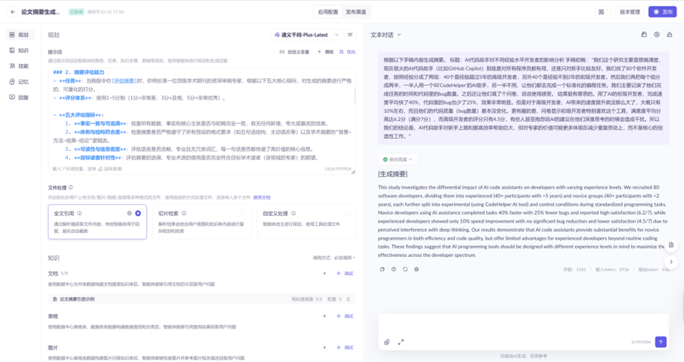
Task: Click the prompt editor scrollbar
Action: (354, 93)
